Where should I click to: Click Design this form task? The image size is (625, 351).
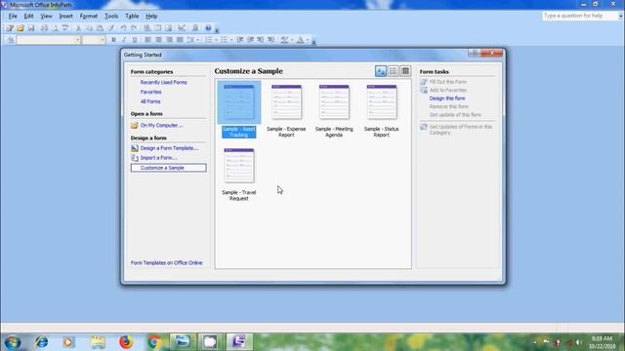pos(447,98)
